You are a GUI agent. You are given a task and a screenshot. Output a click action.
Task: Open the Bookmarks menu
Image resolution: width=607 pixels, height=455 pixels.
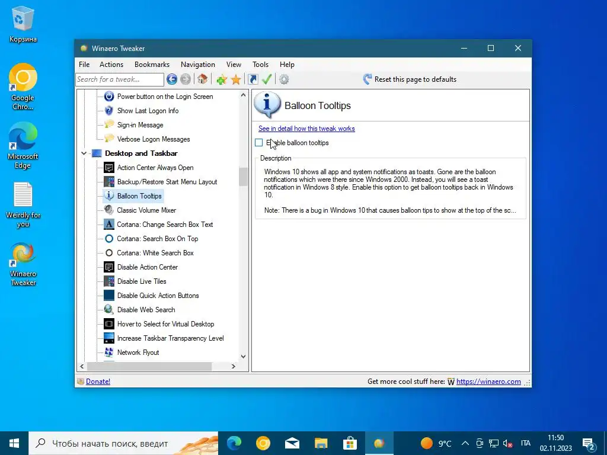point(152,65)
